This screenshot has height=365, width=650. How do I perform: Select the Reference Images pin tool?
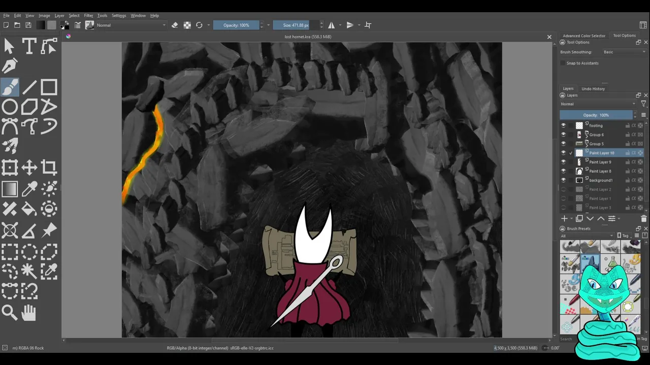pyautogui.click(x=49, y=231)
